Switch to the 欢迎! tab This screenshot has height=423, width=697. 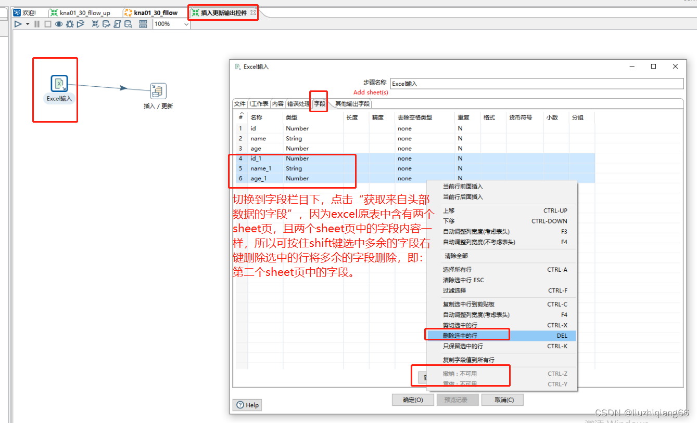pos(25,12)
